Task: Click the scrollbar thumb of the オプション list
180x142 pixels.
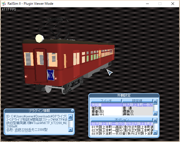Action: click(x=155, y=123)
